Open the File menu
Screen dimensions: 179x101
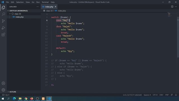coord(7,2)
